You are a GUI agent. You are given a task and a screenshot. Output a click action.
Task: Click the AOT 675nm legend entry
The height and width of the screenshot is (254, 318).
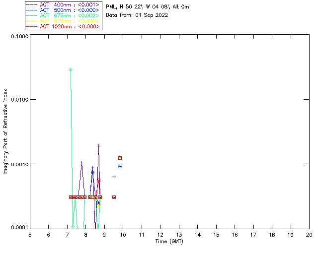(63, 15)
